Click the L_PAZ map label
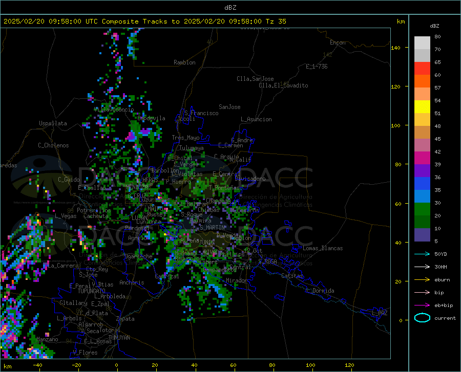This screenshot has height=372, width=461. point(380,313)
